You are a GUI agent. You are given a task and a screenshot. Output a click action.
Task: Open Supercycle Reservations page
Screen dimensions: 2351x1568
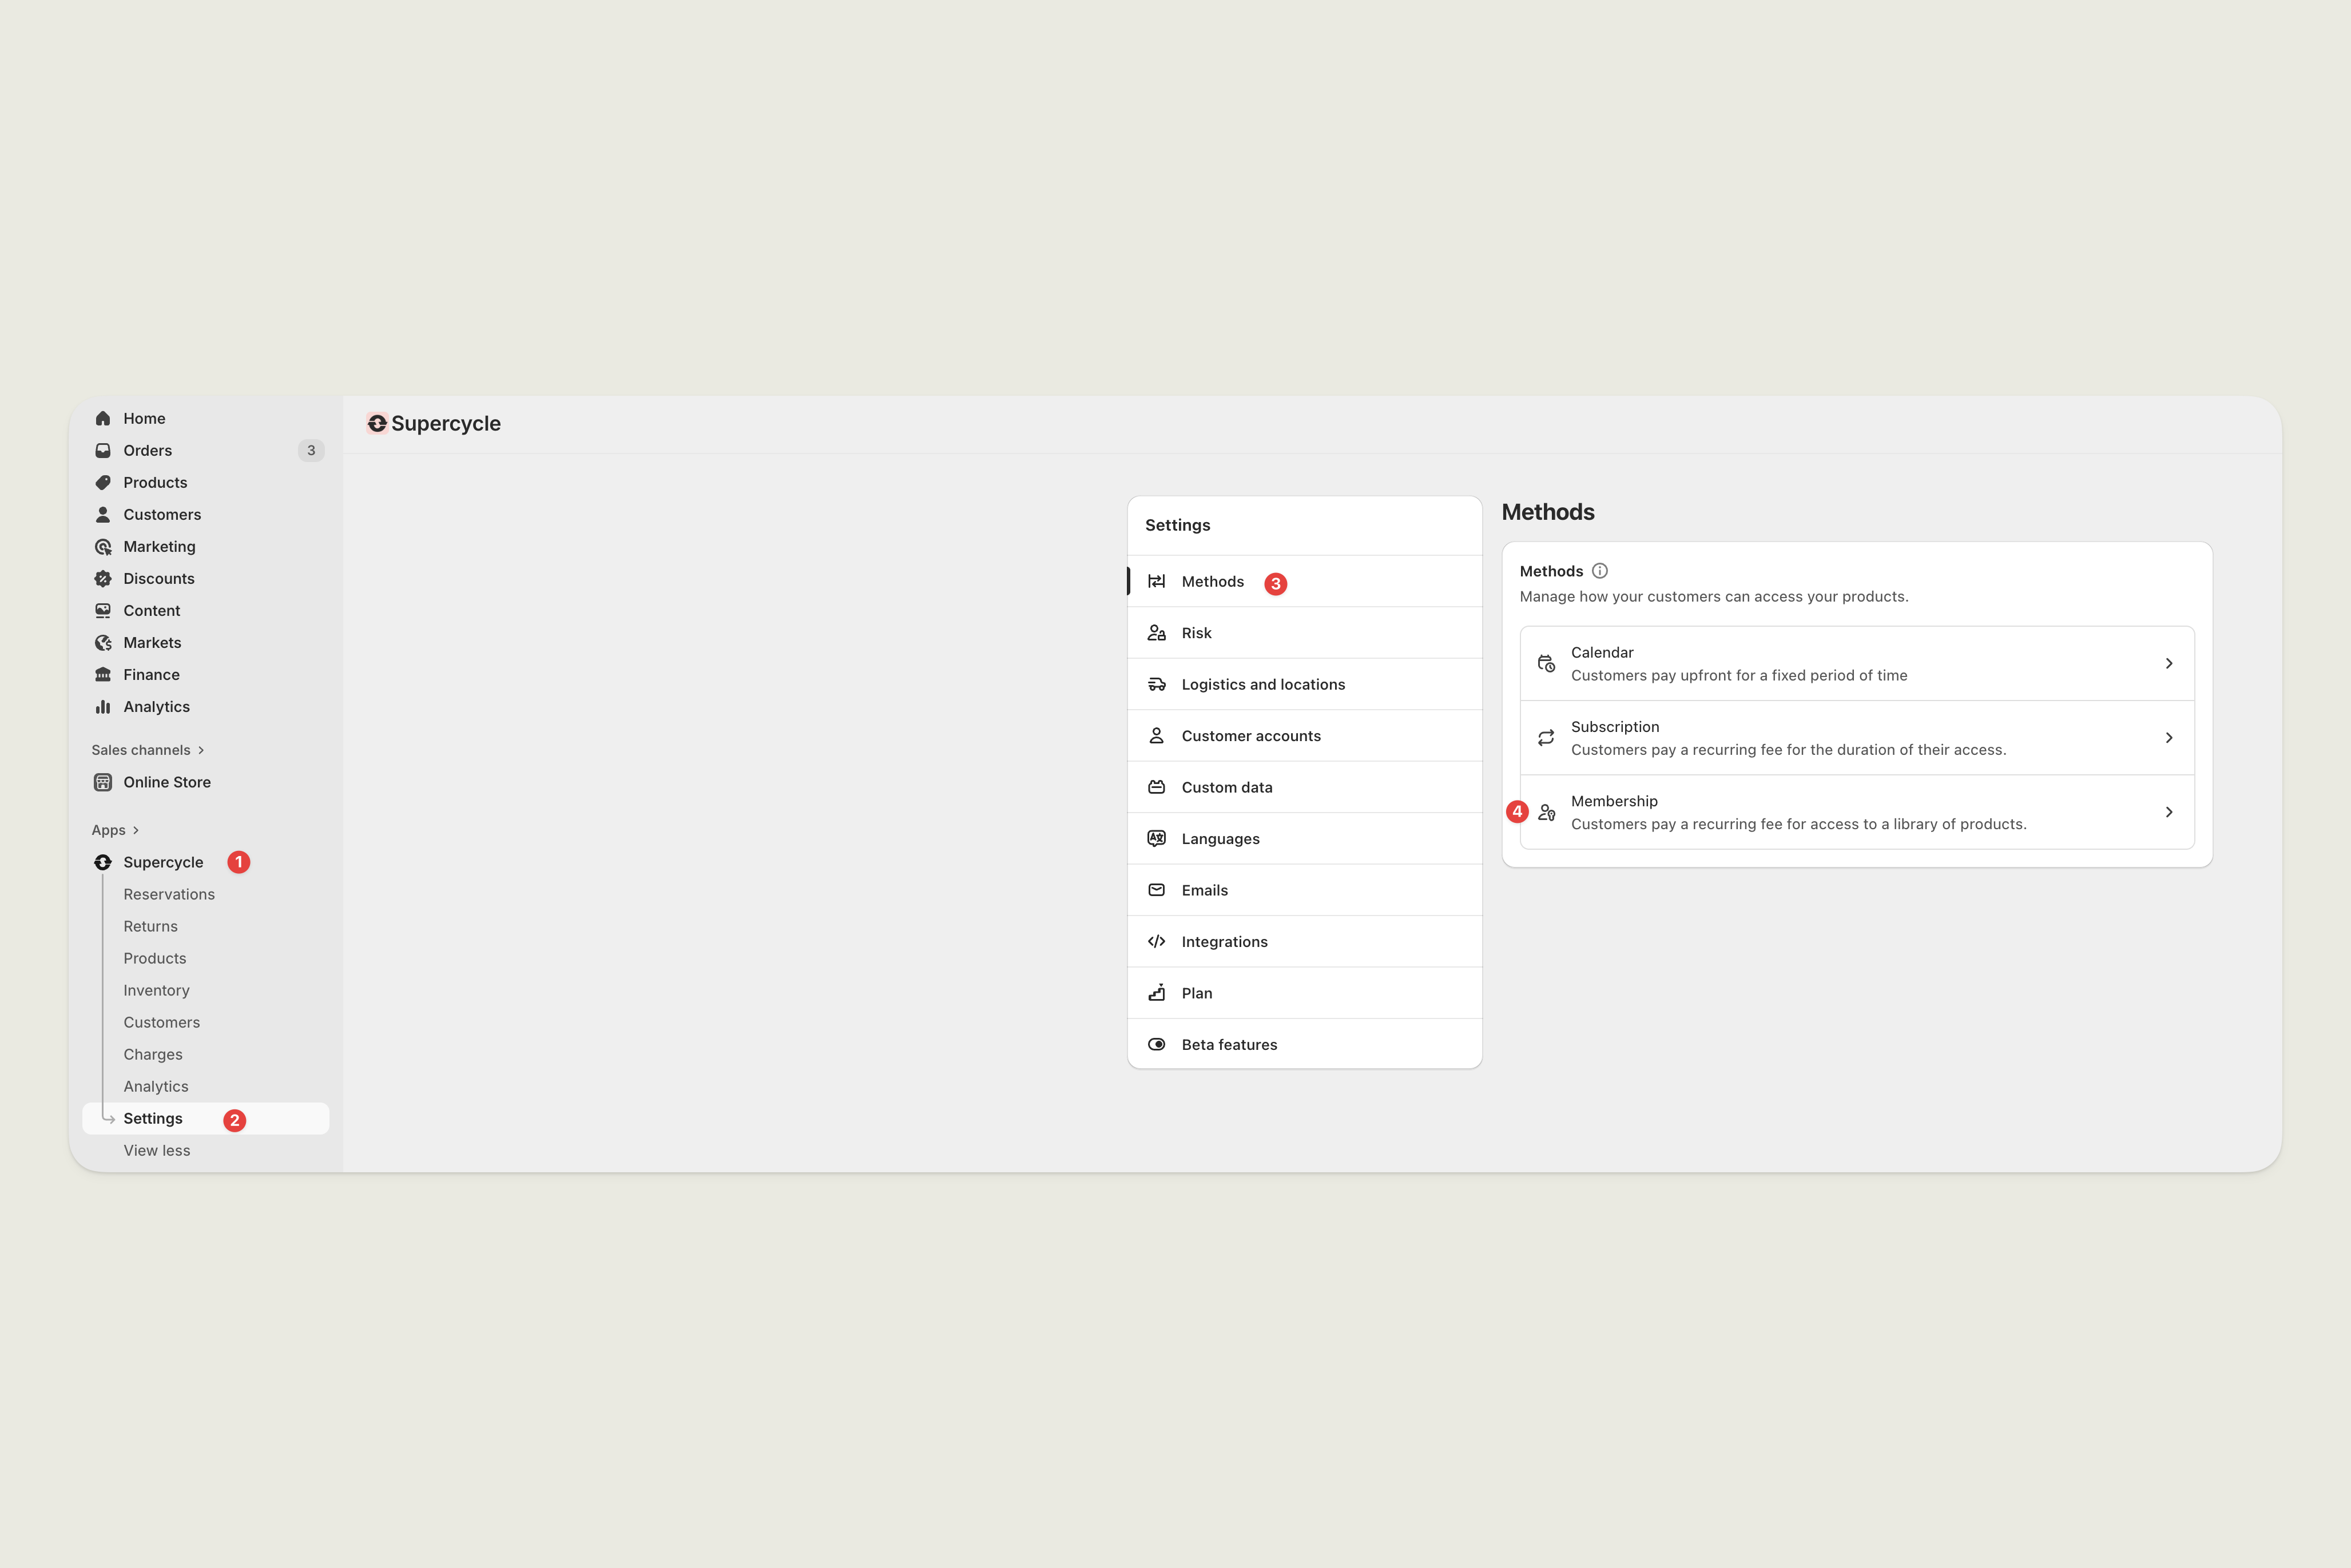169,894
